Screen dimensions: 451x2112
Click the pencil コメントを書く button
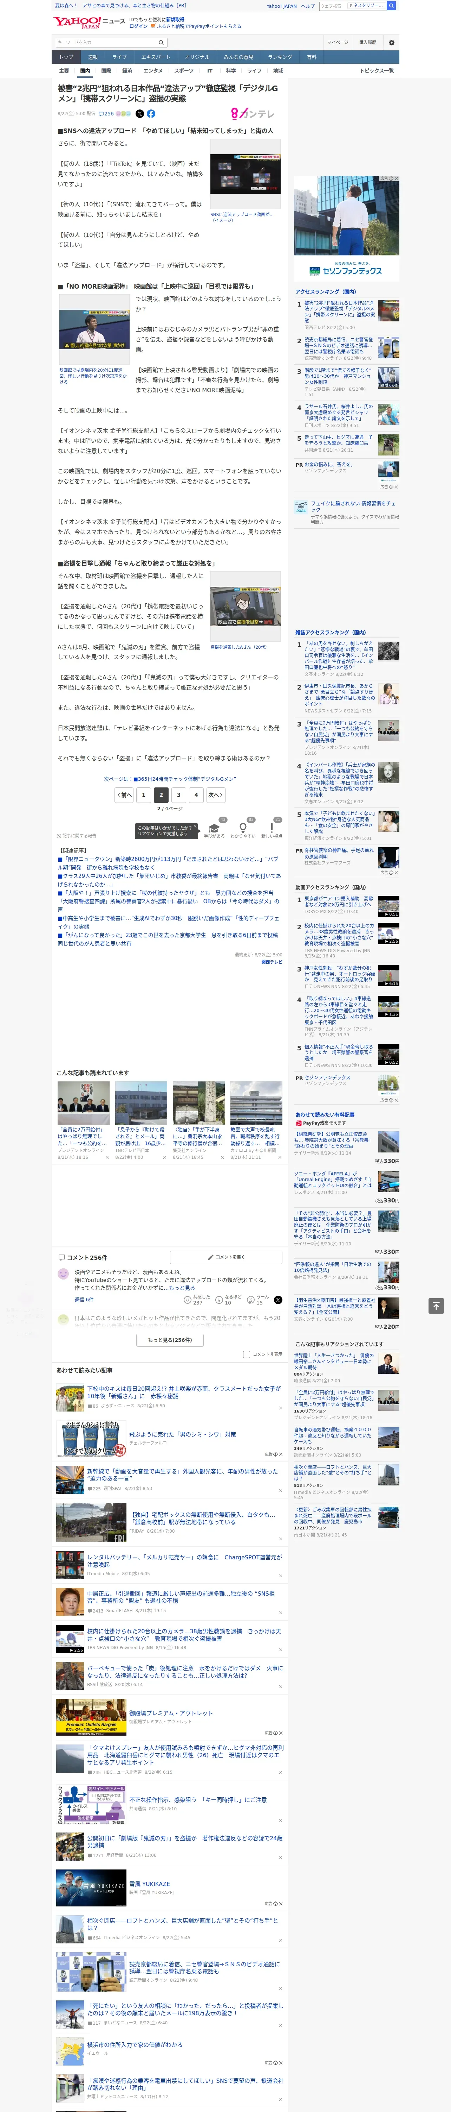pyautogui.click(x=227, y=1257)
